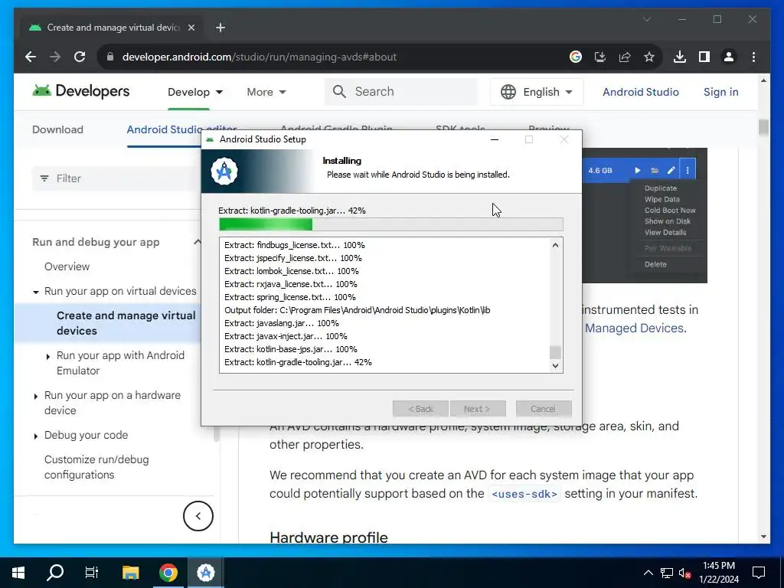The width and height of the screenshot is (784, 588).
Task: Open Develop dropdown menu
Action: [x=195, y=92]
